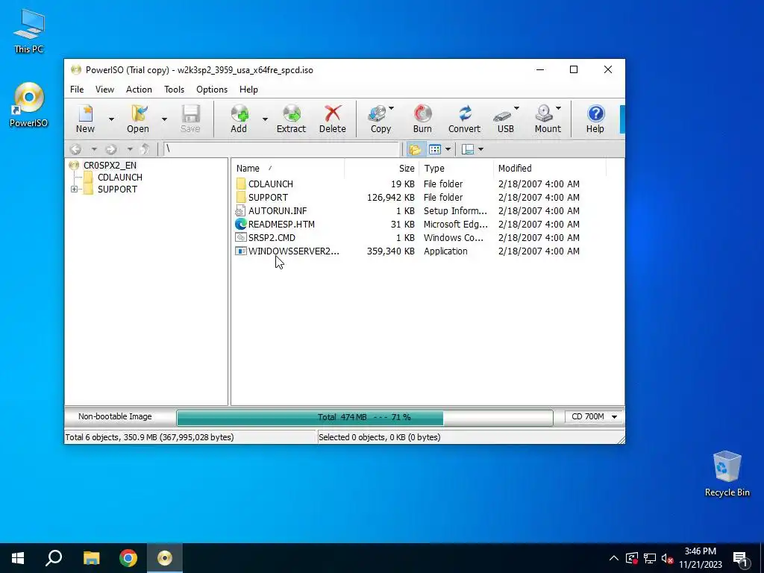Click the view mode grid icon
The width and height of the screenshot is (764, 573).
[x=435, y=149]
